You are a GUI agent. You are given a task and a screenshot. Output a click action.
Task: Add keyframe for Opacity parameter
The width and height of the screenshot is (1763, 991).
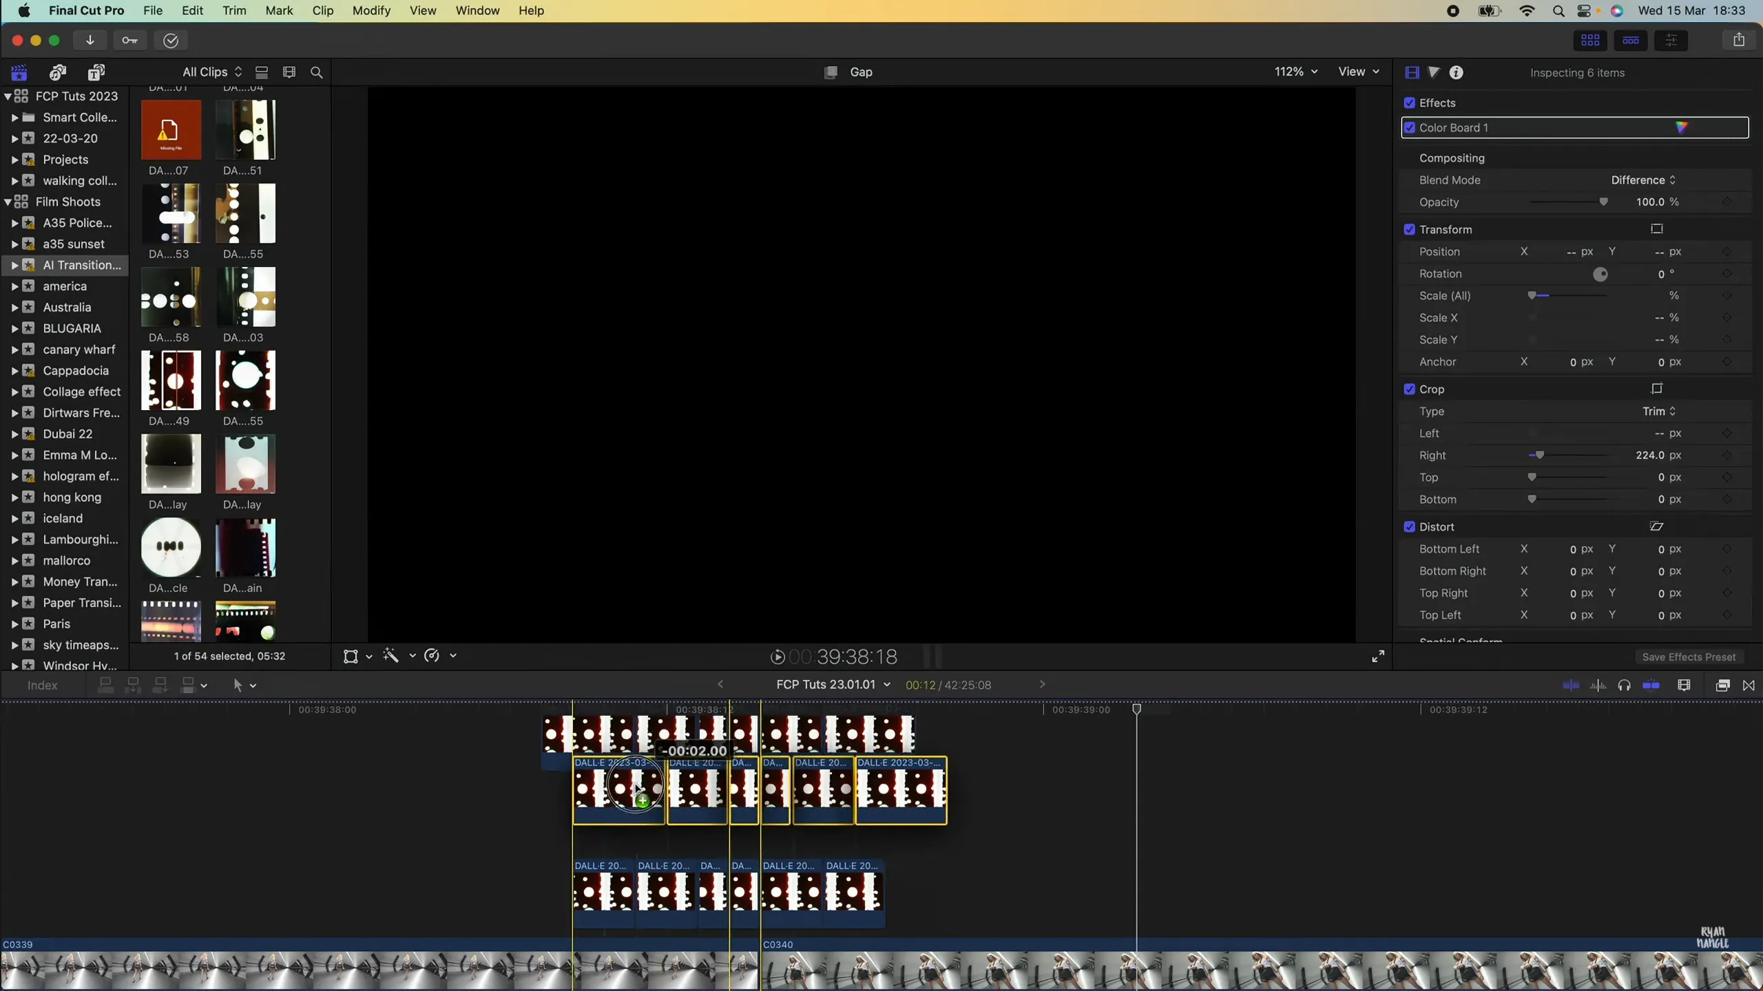point(1727,202)
